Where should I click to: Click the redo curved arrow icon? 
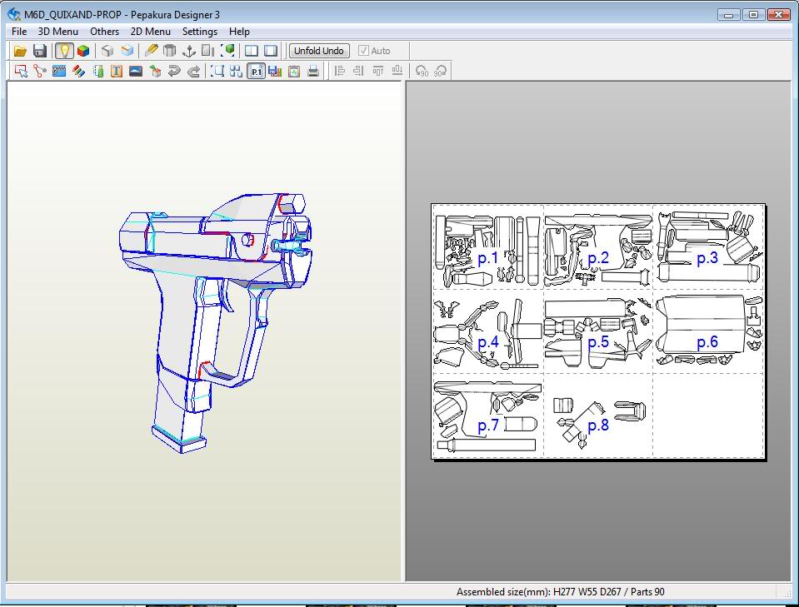pos(193,71)
